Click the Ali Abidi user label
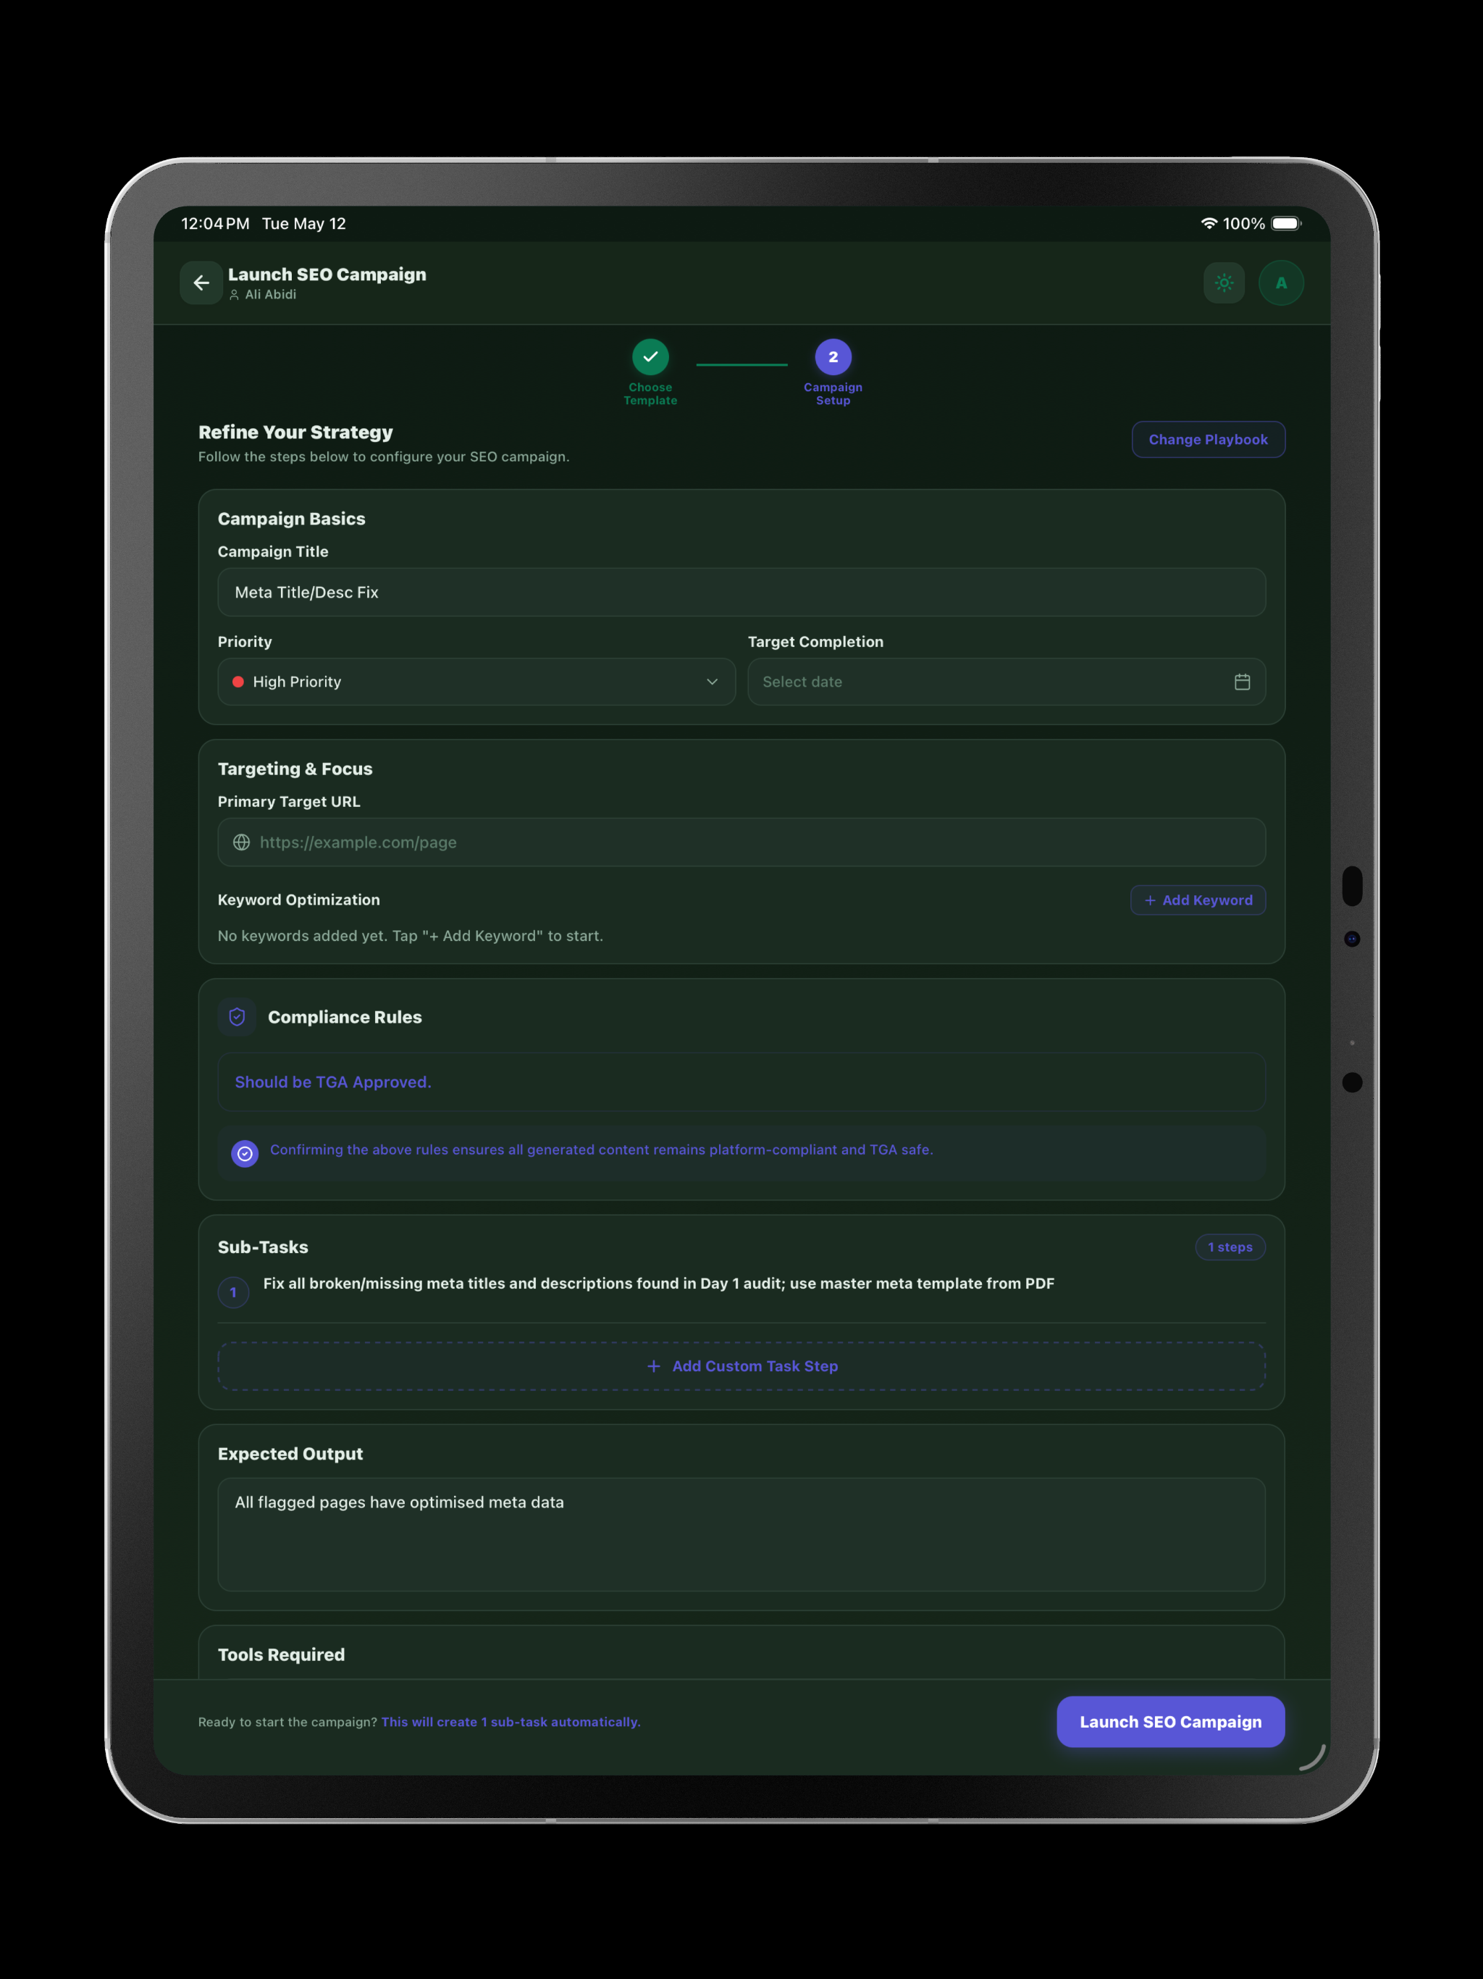This screenshot has width=1483, height=1979. (x=263, y=294)
